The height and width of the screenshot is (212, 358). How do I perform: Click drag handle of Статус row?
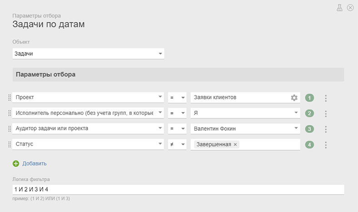[x=10, y=145]
